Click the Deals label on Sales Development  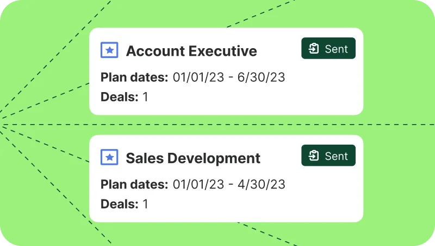pos(120,204)
